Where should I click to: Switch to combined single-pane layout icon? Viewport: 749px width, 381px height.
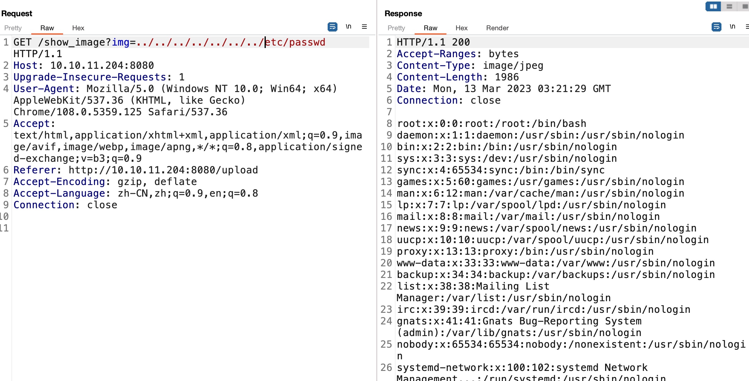[745, 6]
